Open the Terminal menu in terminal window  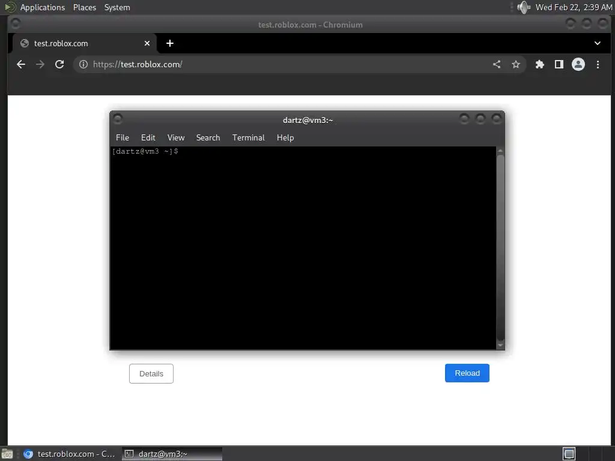click(x=248, y=137)
